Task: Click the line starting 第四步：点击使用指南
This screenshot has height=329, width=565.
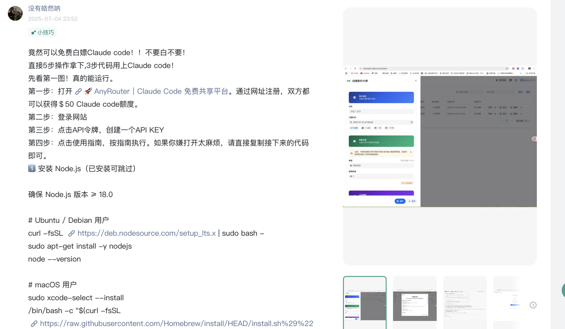Action: click(x=168, y=143)
